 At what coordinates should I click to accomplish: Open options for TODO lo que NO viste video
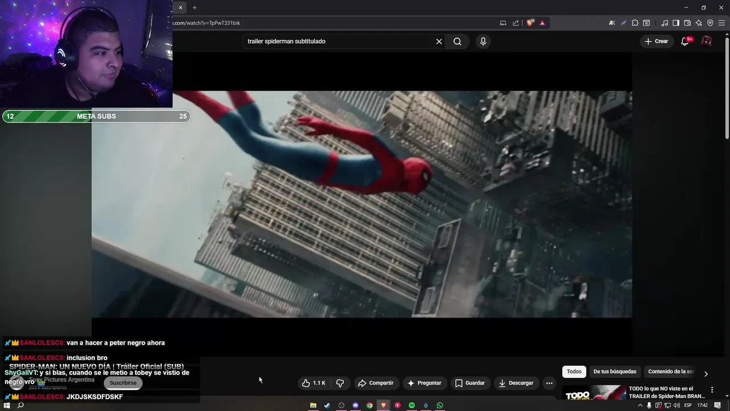712,390
